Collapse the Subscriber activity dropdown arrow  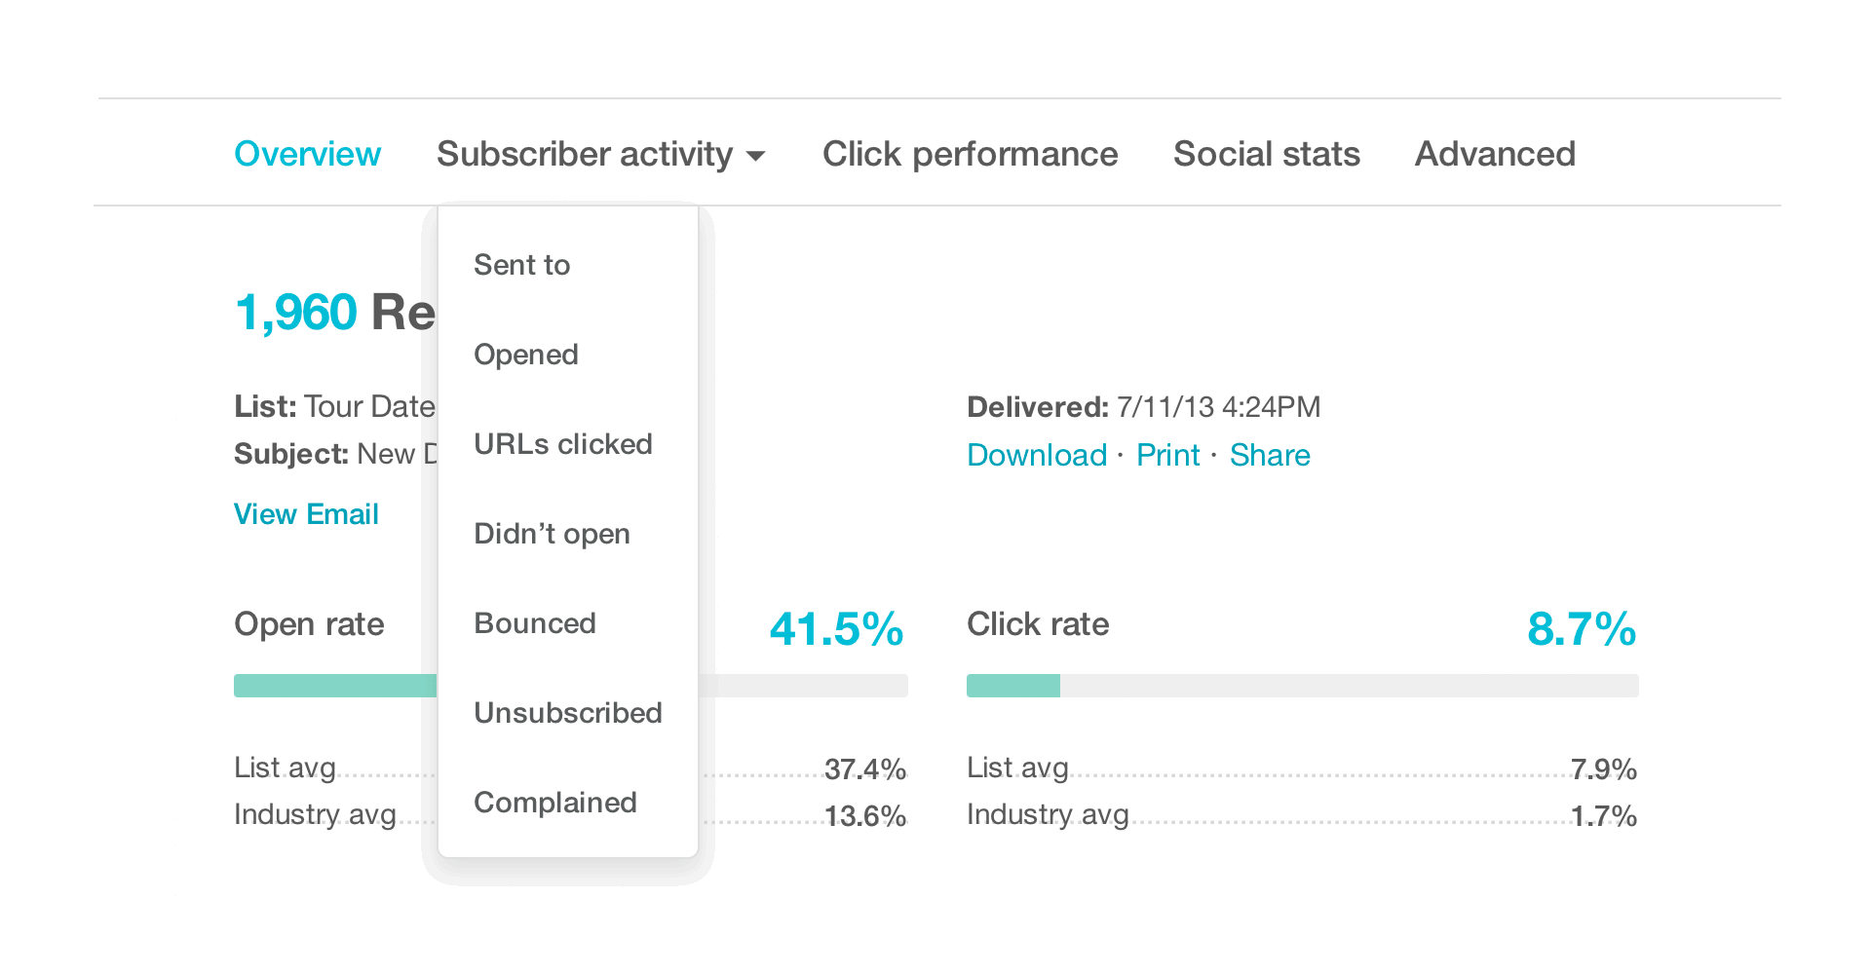click(x=755, y=156)
